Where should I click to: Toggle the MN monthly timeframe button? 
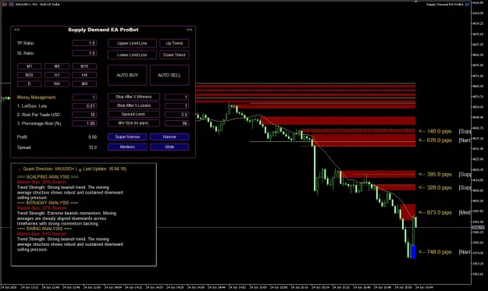84,83
